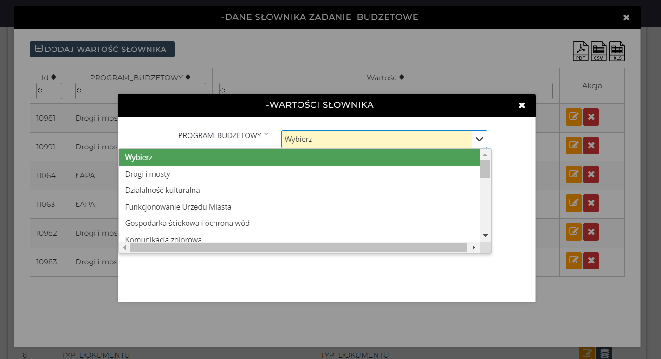Edit the row with Id 10981
The width and height of the screenshot is (661, 359).
pos(573,117)
